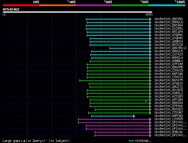The image size is (188, 143).
Task: Click the orange ~40% segment of the color scale
Action: click(58, 5)
